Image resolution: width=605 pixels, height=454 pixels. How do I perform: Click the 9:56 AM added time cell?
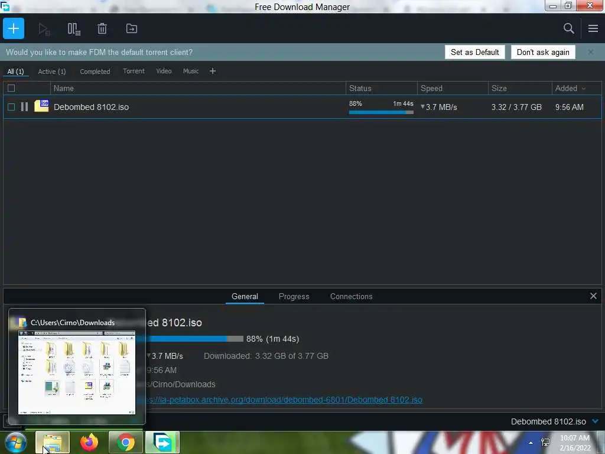click(x=569, y=107)
